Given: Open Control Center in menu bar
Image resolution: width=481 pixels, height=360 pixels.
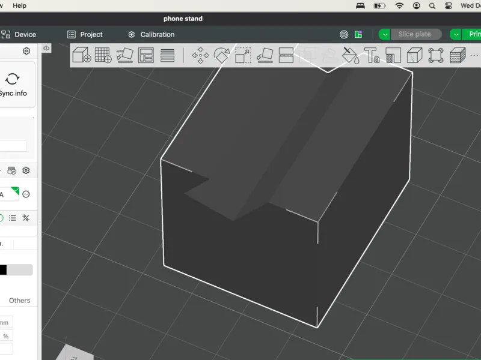Looking at the screenshot, I should coord(449,5).
